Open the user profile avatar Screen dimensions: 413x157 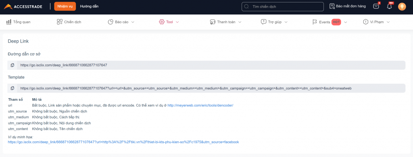click(x=402, y=6)
